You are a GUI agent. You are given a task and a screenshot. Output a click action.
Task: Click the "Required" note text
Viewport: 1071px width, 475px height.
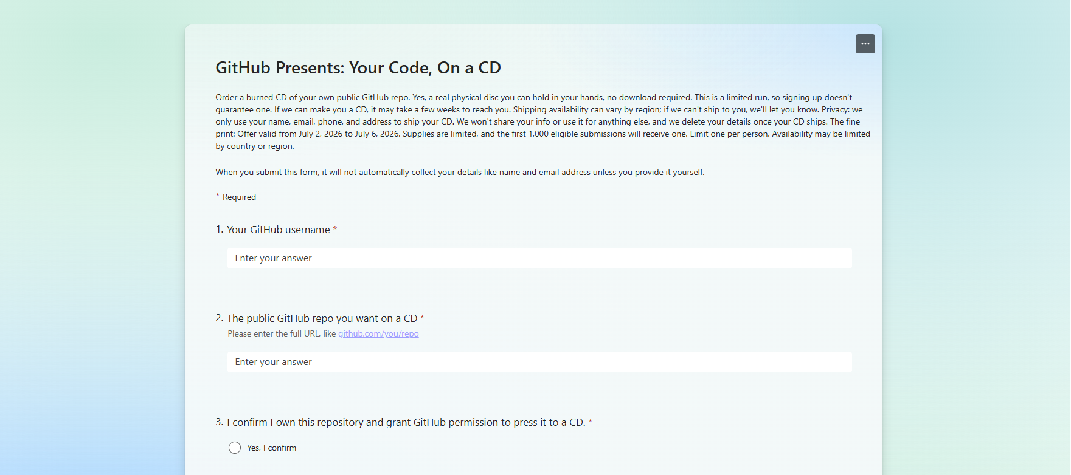239,197
